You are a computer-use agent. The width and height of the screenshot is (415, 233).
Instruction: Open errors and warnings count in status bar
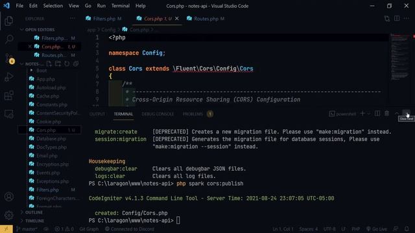(64, 229)
